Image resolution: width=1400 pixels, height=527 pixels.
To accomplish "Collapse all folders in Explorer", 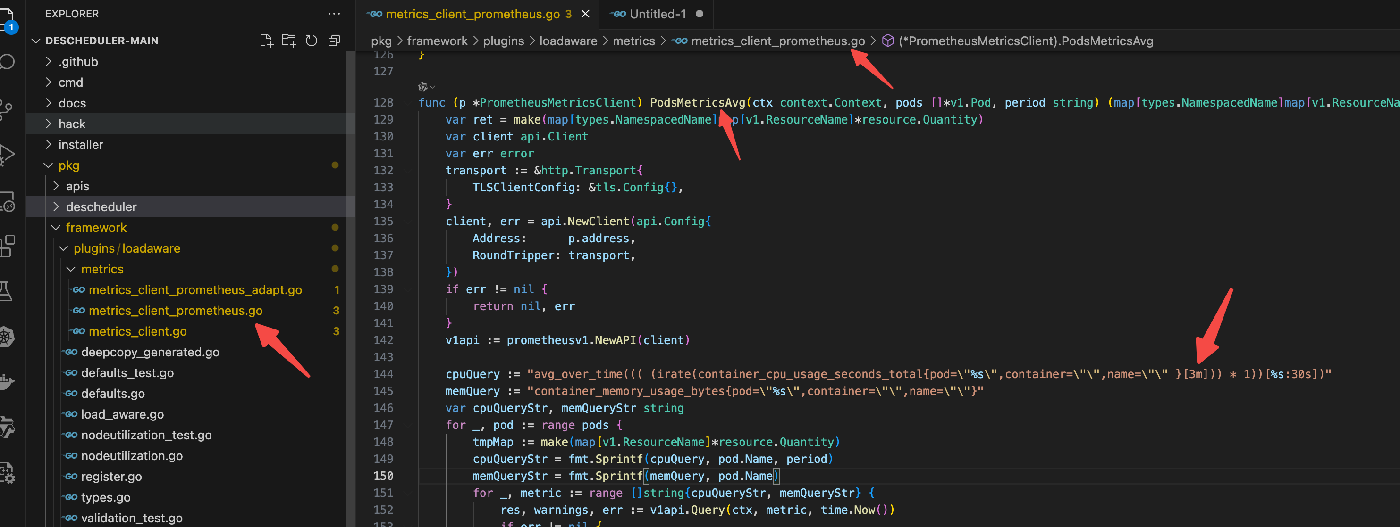I will click(334, 41).
